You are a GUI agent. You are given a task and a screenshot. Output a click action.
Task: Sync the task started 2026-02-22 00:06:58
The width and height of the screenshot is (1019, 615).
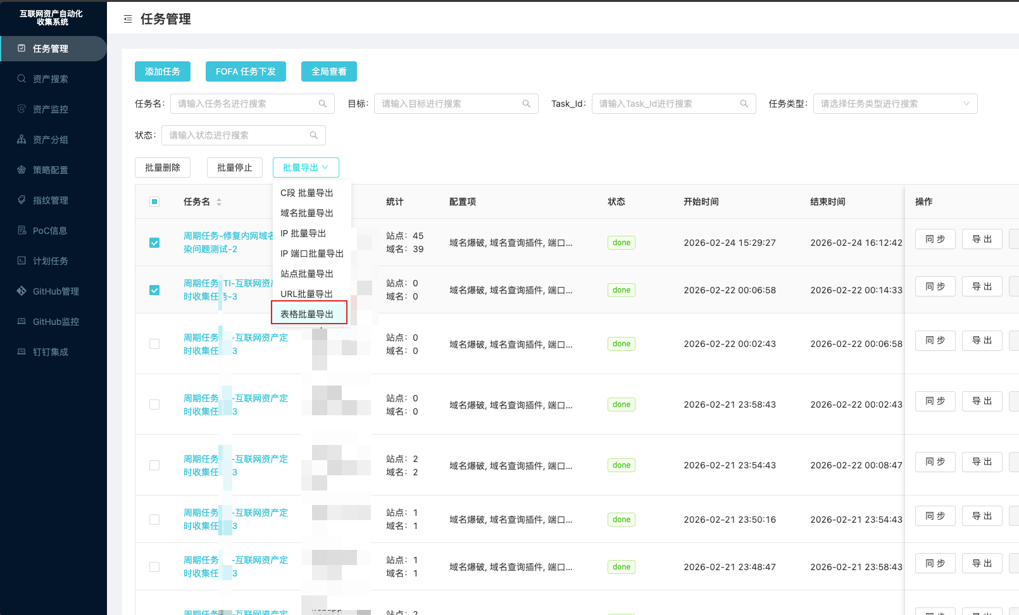pos(935,286)
